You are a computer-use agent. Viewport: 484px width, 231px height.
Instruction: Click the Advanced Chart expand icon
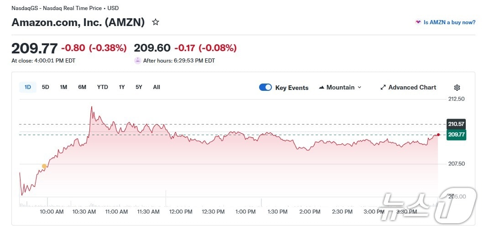[x=383, y=87]
